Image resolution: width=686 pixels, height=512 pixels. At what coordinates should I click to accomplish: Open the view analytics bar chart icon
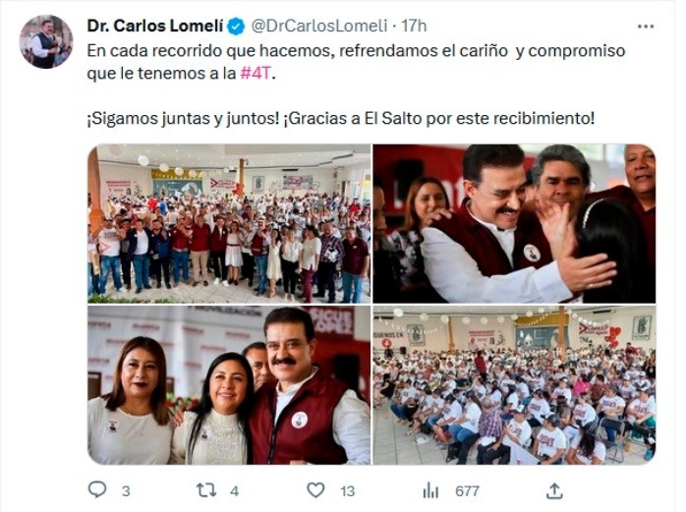430,491
